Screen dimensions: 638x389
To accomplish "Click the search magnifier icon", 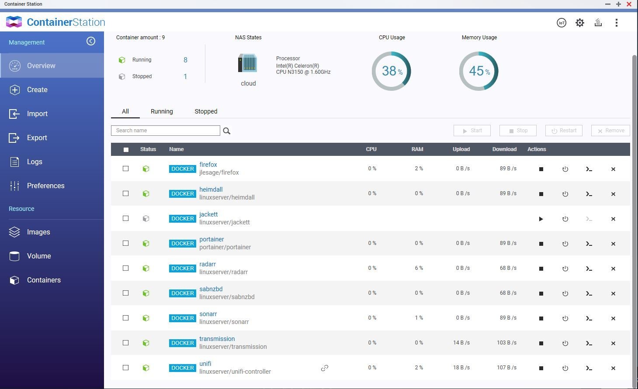I will pyautogui.click(x=226, y=131).
